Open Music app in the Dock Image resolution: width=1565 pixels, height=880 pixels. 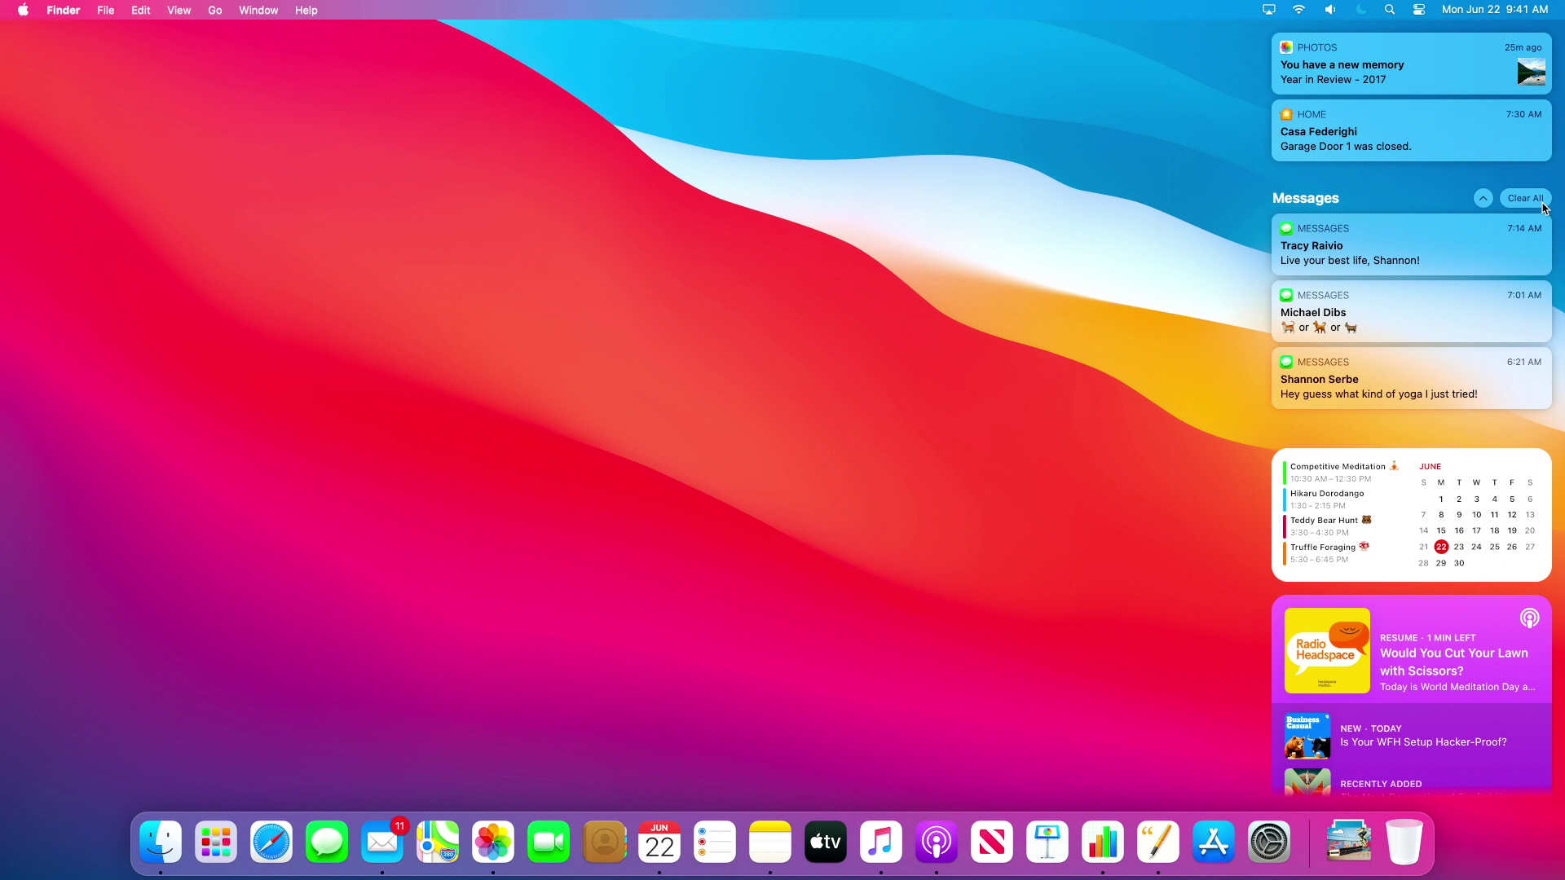pos(881,842)
